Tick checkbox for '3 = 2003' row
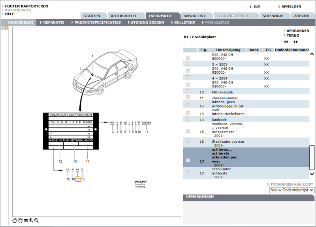This screenshot has height=227, width=316. [x=188, y=64]
